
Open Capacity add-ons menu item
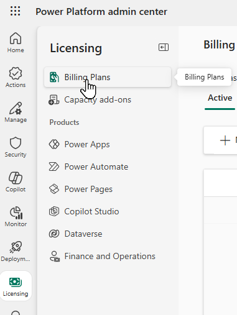[108, 99]
